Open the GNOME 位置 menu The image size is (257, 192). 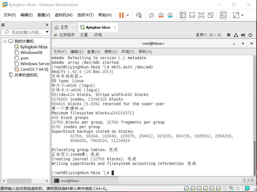pyautogui.click(x=84, y=35)
